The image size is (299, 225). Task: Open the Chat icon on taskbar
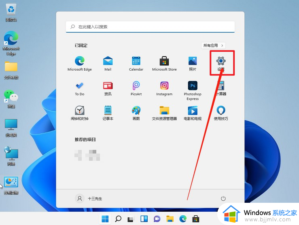157,219
